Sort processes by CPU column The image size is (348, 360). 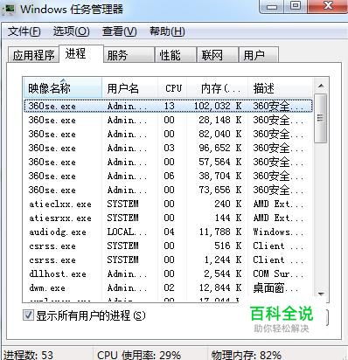pos(173,88)
